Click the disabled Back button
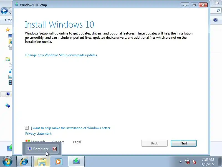 tap(155, 143)
